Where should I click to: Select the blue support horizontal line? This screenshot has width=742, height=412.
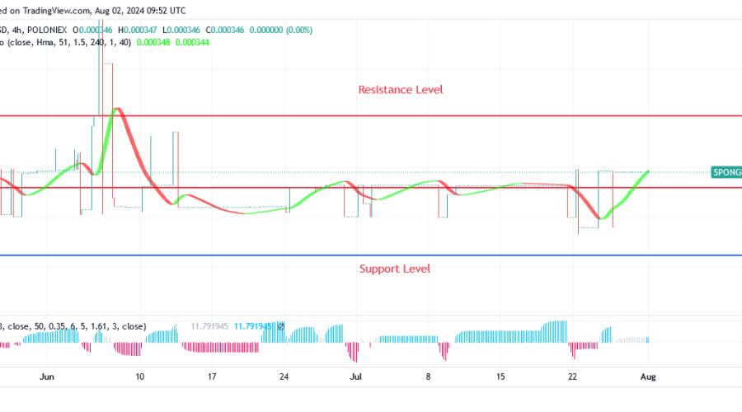(371, 255)
